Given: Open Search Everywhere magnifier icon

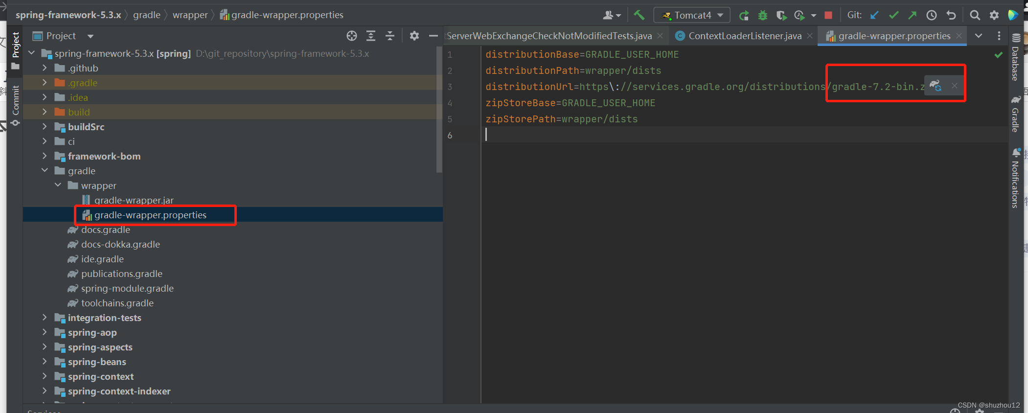Looking at the screenshot, I should [x=975, y=15].
